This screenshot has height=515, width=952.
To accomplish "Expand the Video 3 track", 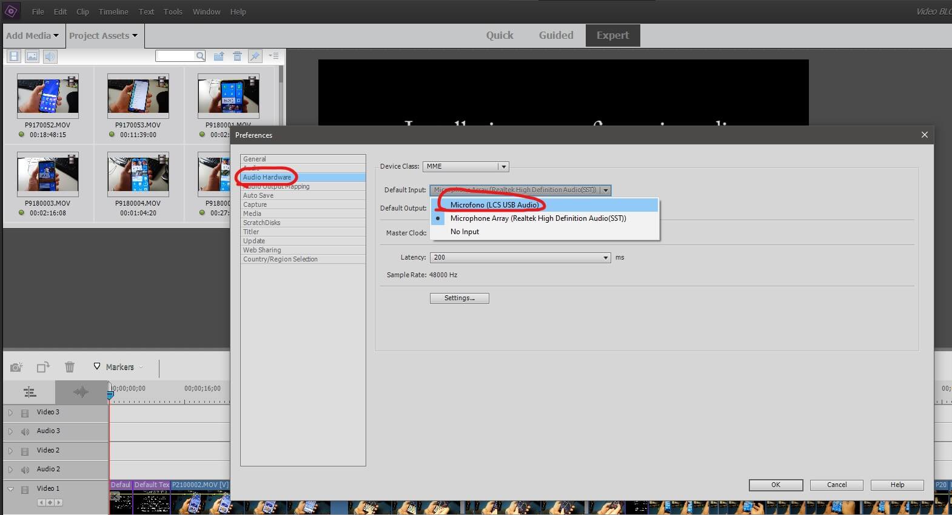I will (10, 412).
